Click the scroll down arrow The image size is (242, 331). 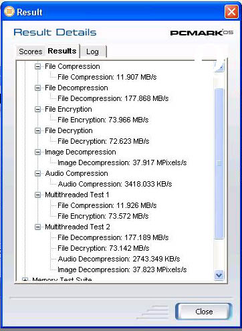coord(219,275)
